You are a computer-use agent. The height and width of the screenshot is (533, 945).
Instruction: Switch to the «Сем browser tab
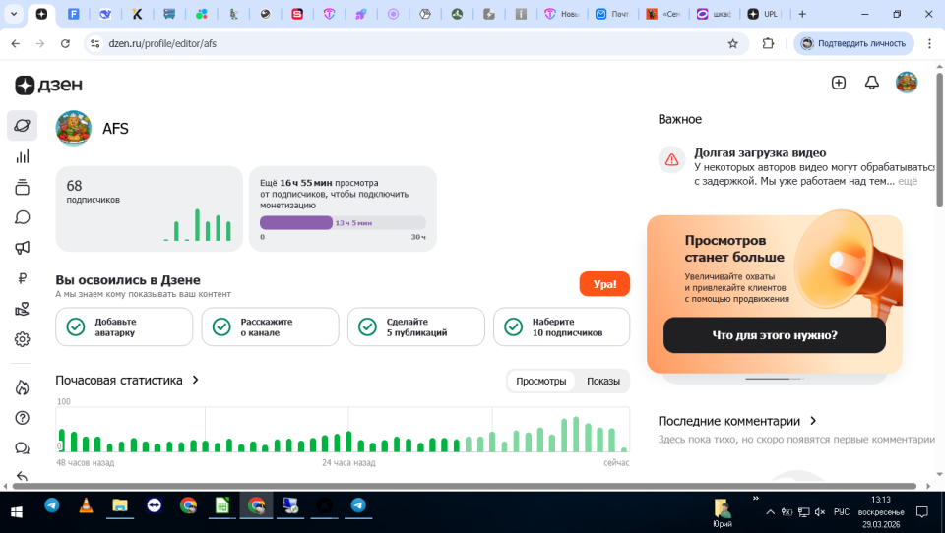(663, 14)
